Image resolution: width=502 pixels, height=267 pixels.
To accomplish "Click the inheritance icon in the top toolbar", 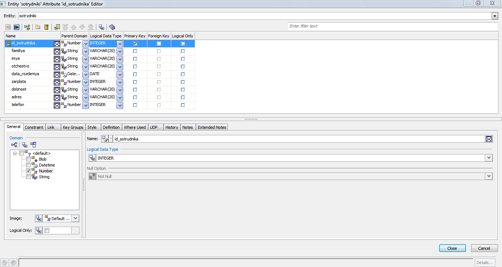I will [x=101, y=27].
